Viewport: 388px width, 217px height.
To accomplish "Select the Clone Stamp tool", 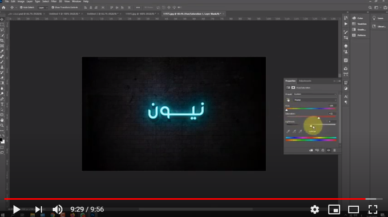I will coord(2,67).
